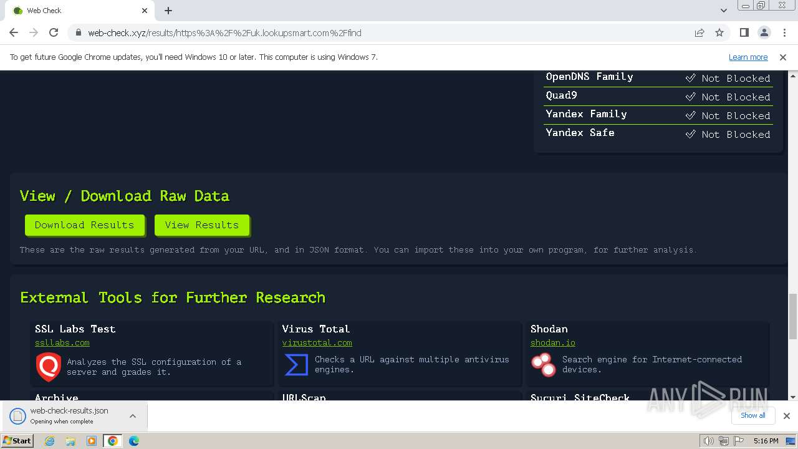Select the SSL Labs Test heading
This screenshot has width=798, height=449.
click(75, 329)
